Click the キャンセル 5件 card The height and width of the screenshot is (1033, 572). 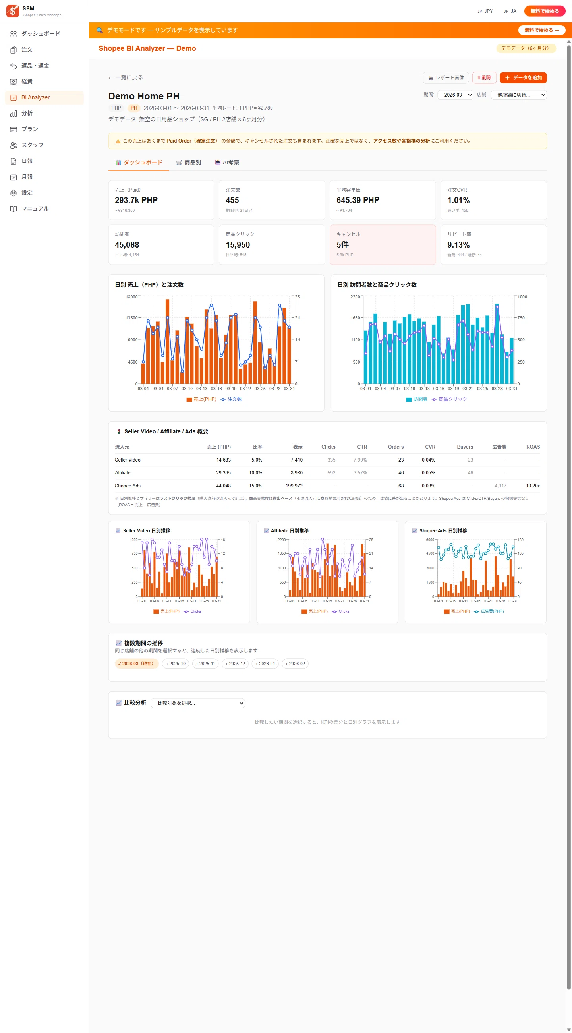[383, 245]
